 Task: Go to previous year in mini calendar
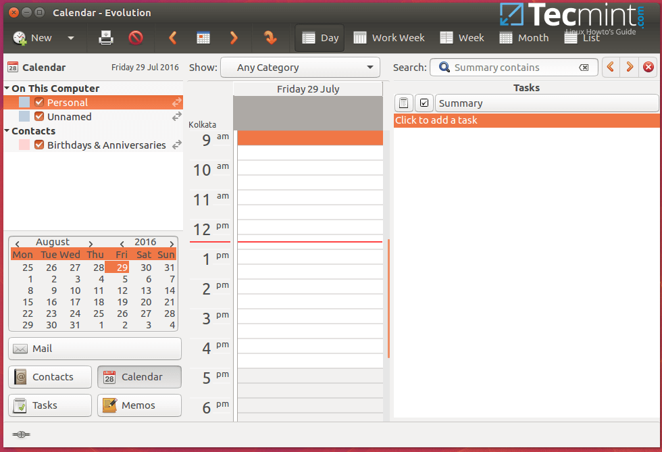tap(122, 244)
